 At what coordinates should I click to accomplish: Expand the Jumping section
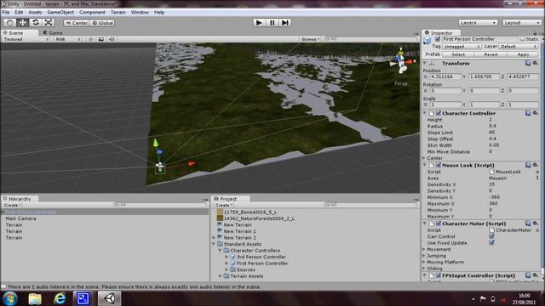424,255
